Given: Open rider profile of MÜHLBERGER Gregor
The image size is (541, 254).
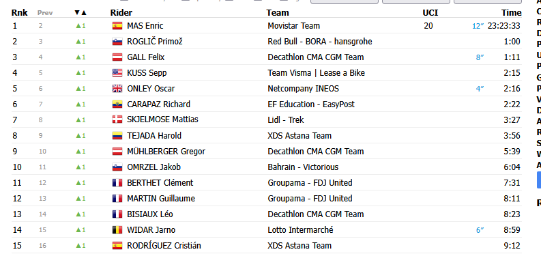Looking at the screenshot, I should click(166, 151).
